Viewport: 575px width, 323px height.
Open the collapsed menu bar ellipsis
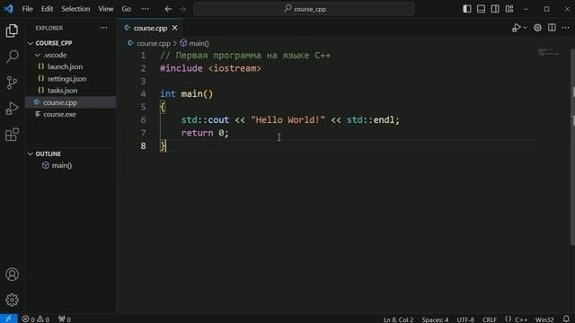[x=146, y=9]
